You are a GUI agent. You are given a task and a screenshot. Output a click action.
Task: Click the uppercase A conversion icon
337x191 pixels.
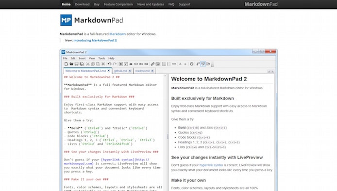(x=180, y=64)
